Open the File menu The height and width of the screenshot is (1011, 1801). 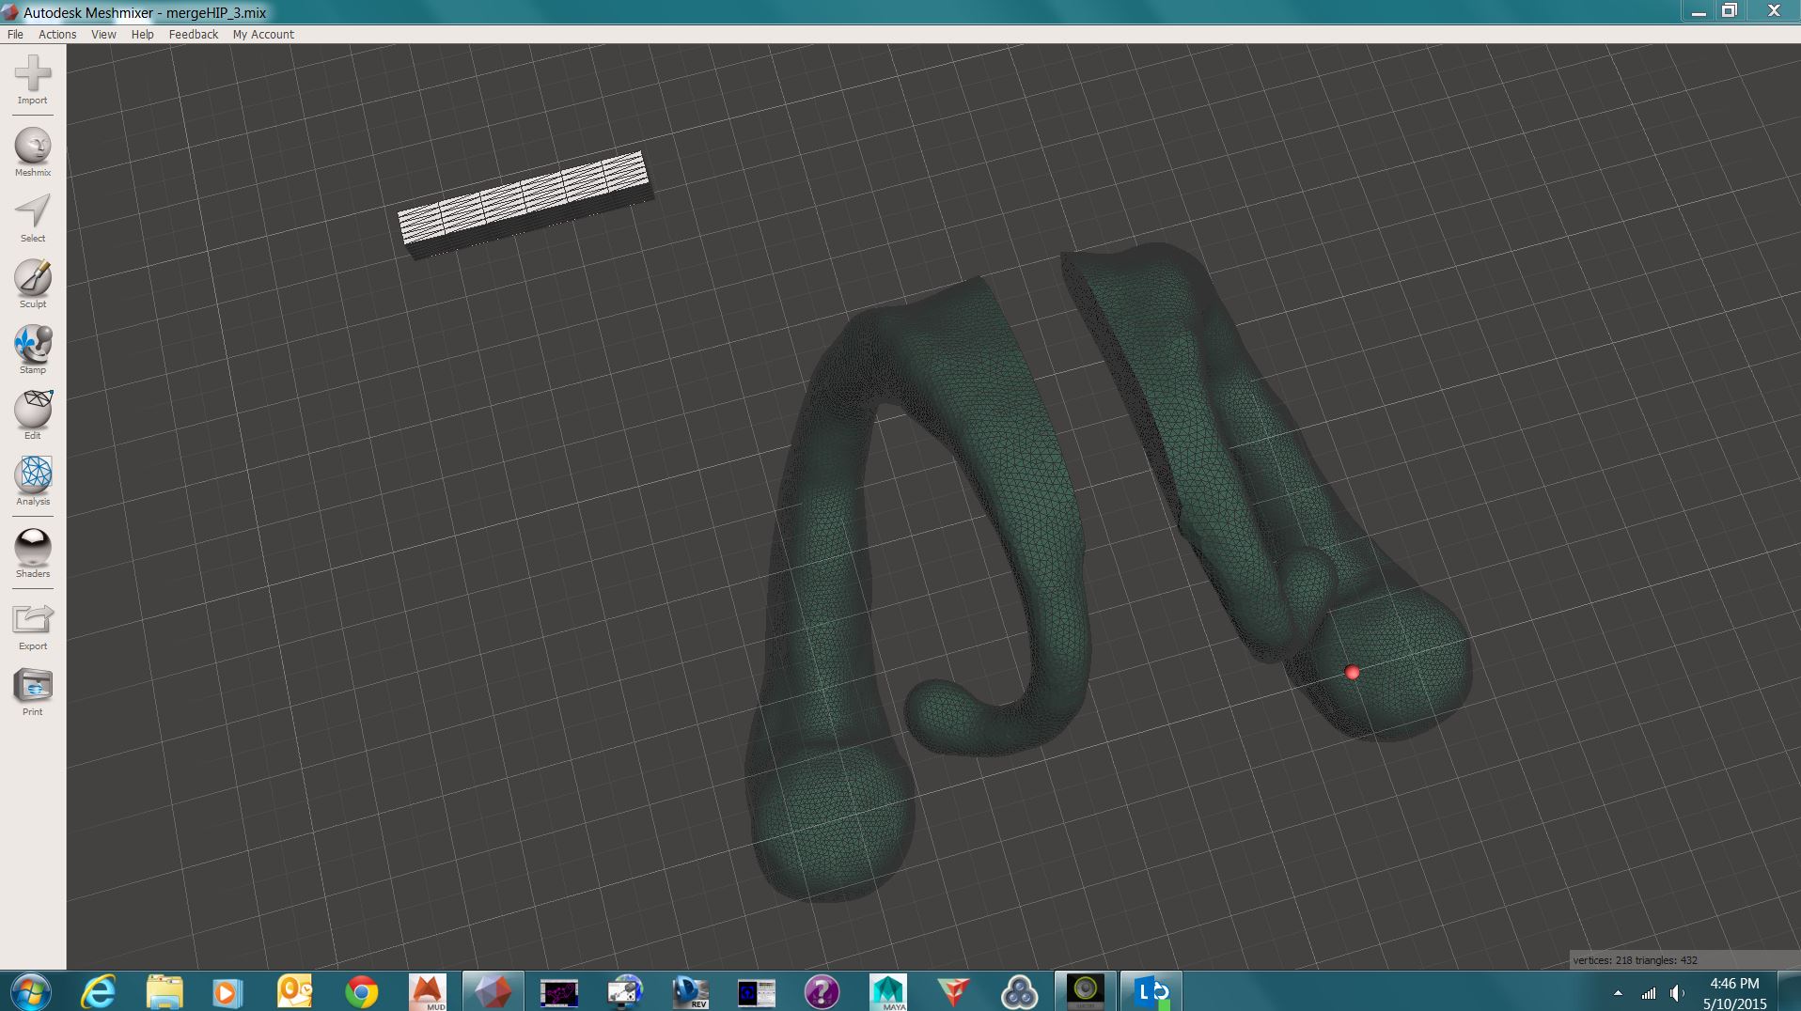pos(14,34)
